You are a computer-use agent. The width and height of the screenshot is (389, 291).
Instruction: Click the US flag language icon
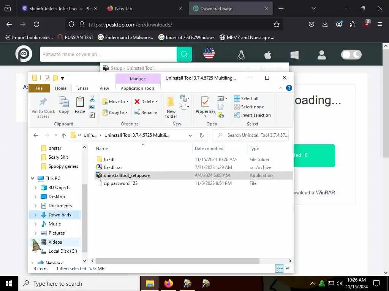(x=209, y=53)
